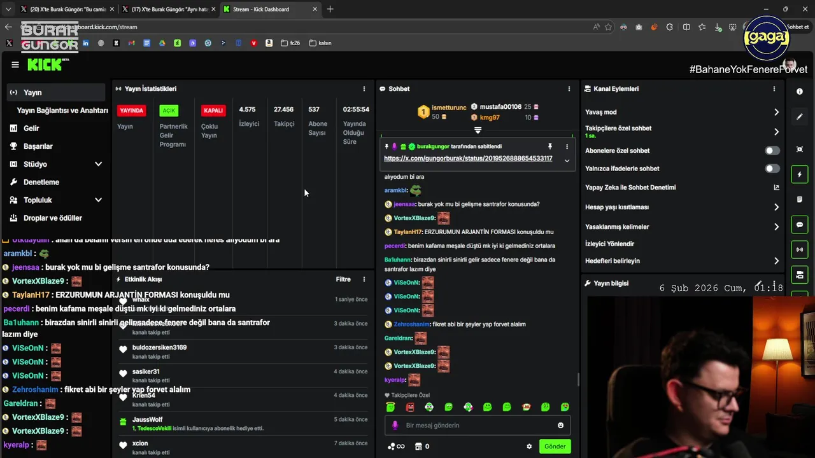
Task: Open Yasaklanmış kelimeler chevron
Action: [x=776, y=227]
